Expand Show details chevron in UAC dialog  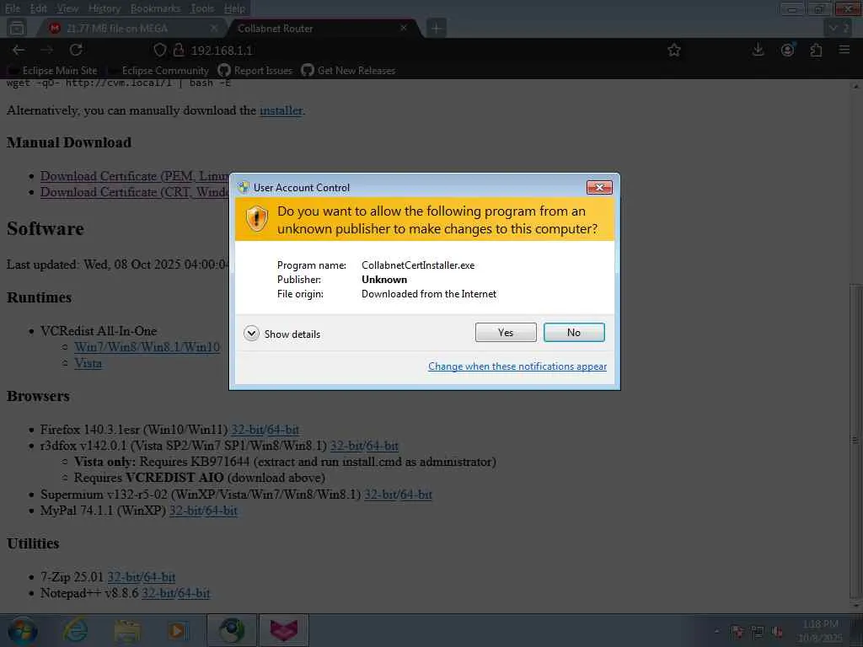251,334
